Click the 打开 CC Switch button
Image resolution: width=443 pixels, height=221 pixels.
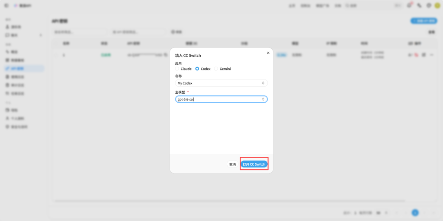coord(254,164)
